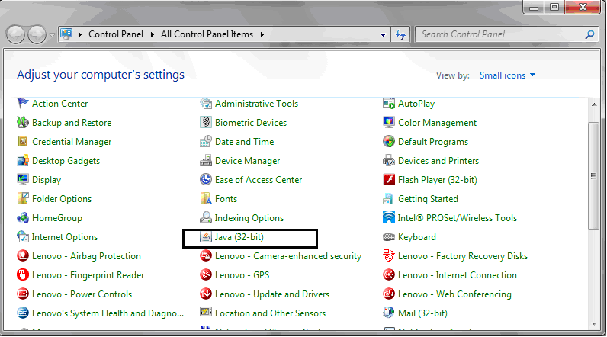Open the HomeGroup spheres icon
This screenshot has width=607, height=337.
click(x=23, y=217)
